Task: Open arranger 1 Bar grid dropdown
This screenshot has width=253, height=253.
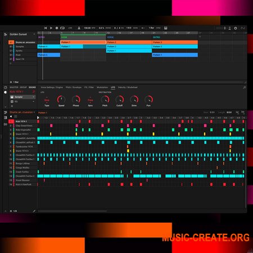Action: (x=15, y=82)
